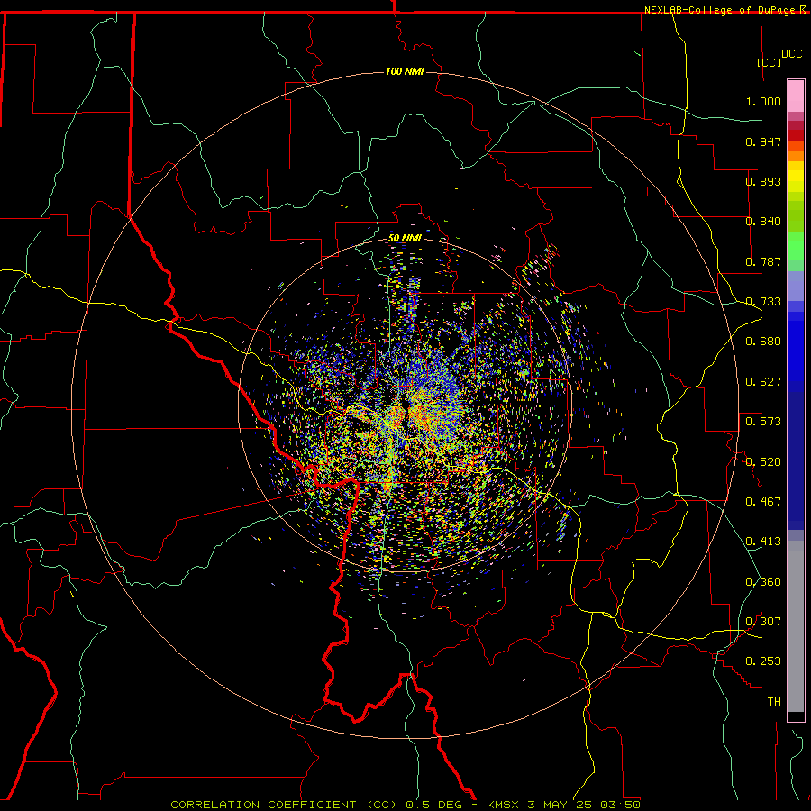
Task: Click the 0.307 scale value
Action: pos(763,622)
